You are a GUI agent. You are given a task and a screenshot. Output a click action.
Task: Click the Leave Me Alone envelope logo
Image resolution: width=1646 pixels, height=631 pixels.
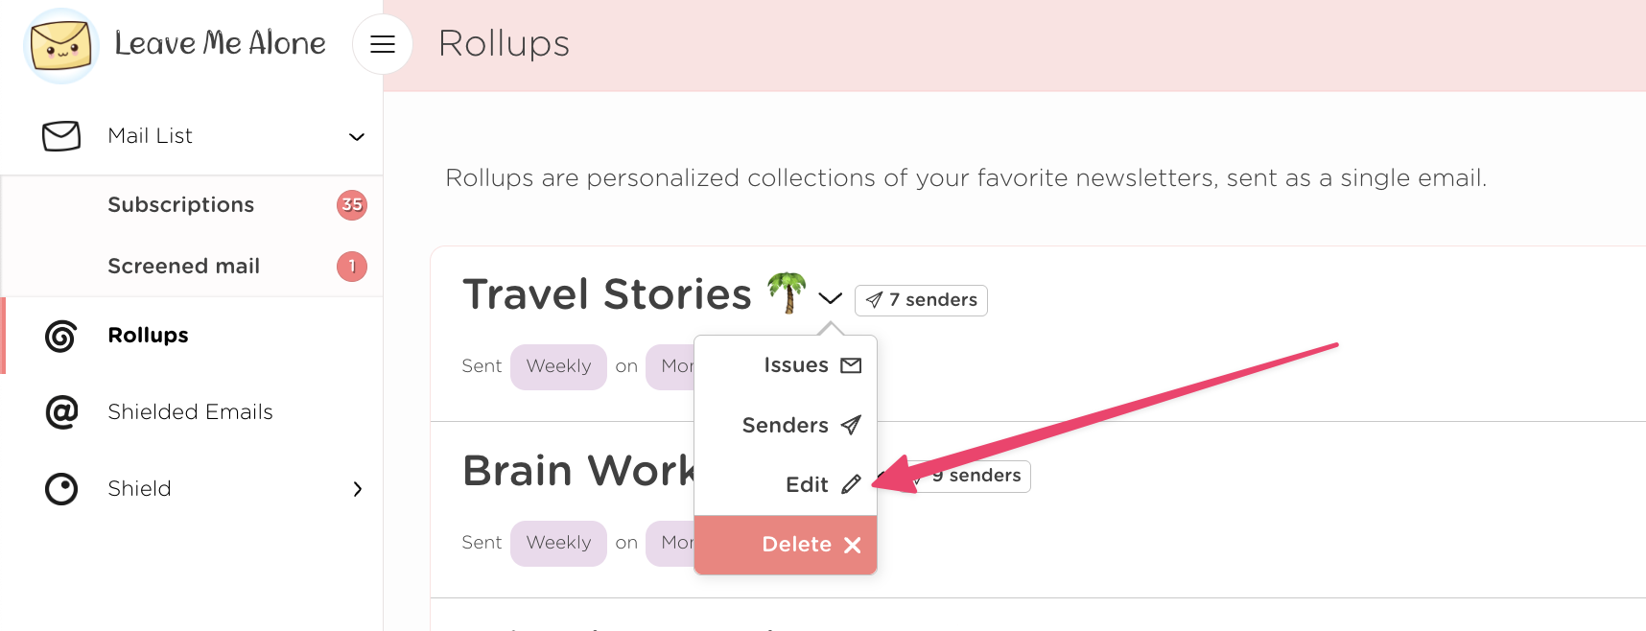[x=60, y=45]
